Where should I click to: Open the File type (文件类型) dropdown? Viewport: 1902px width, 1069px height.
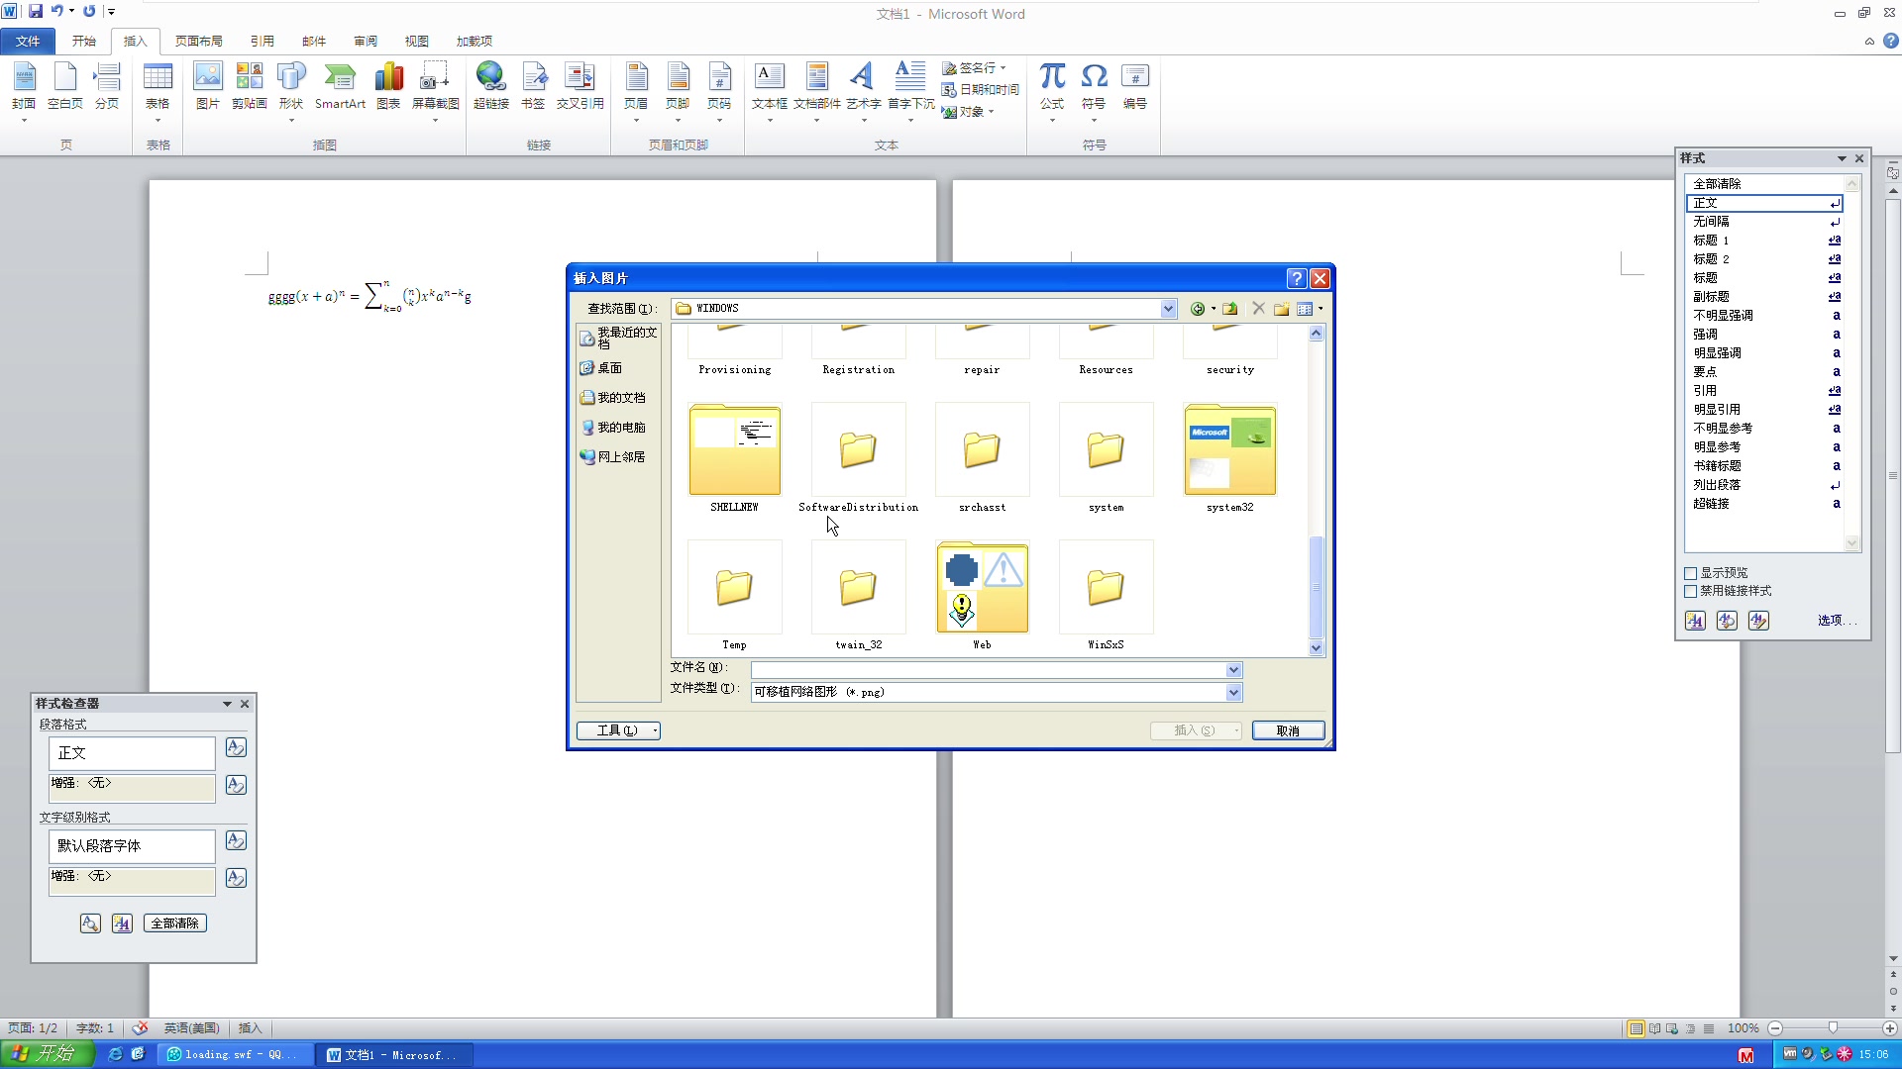[1233, 692]
